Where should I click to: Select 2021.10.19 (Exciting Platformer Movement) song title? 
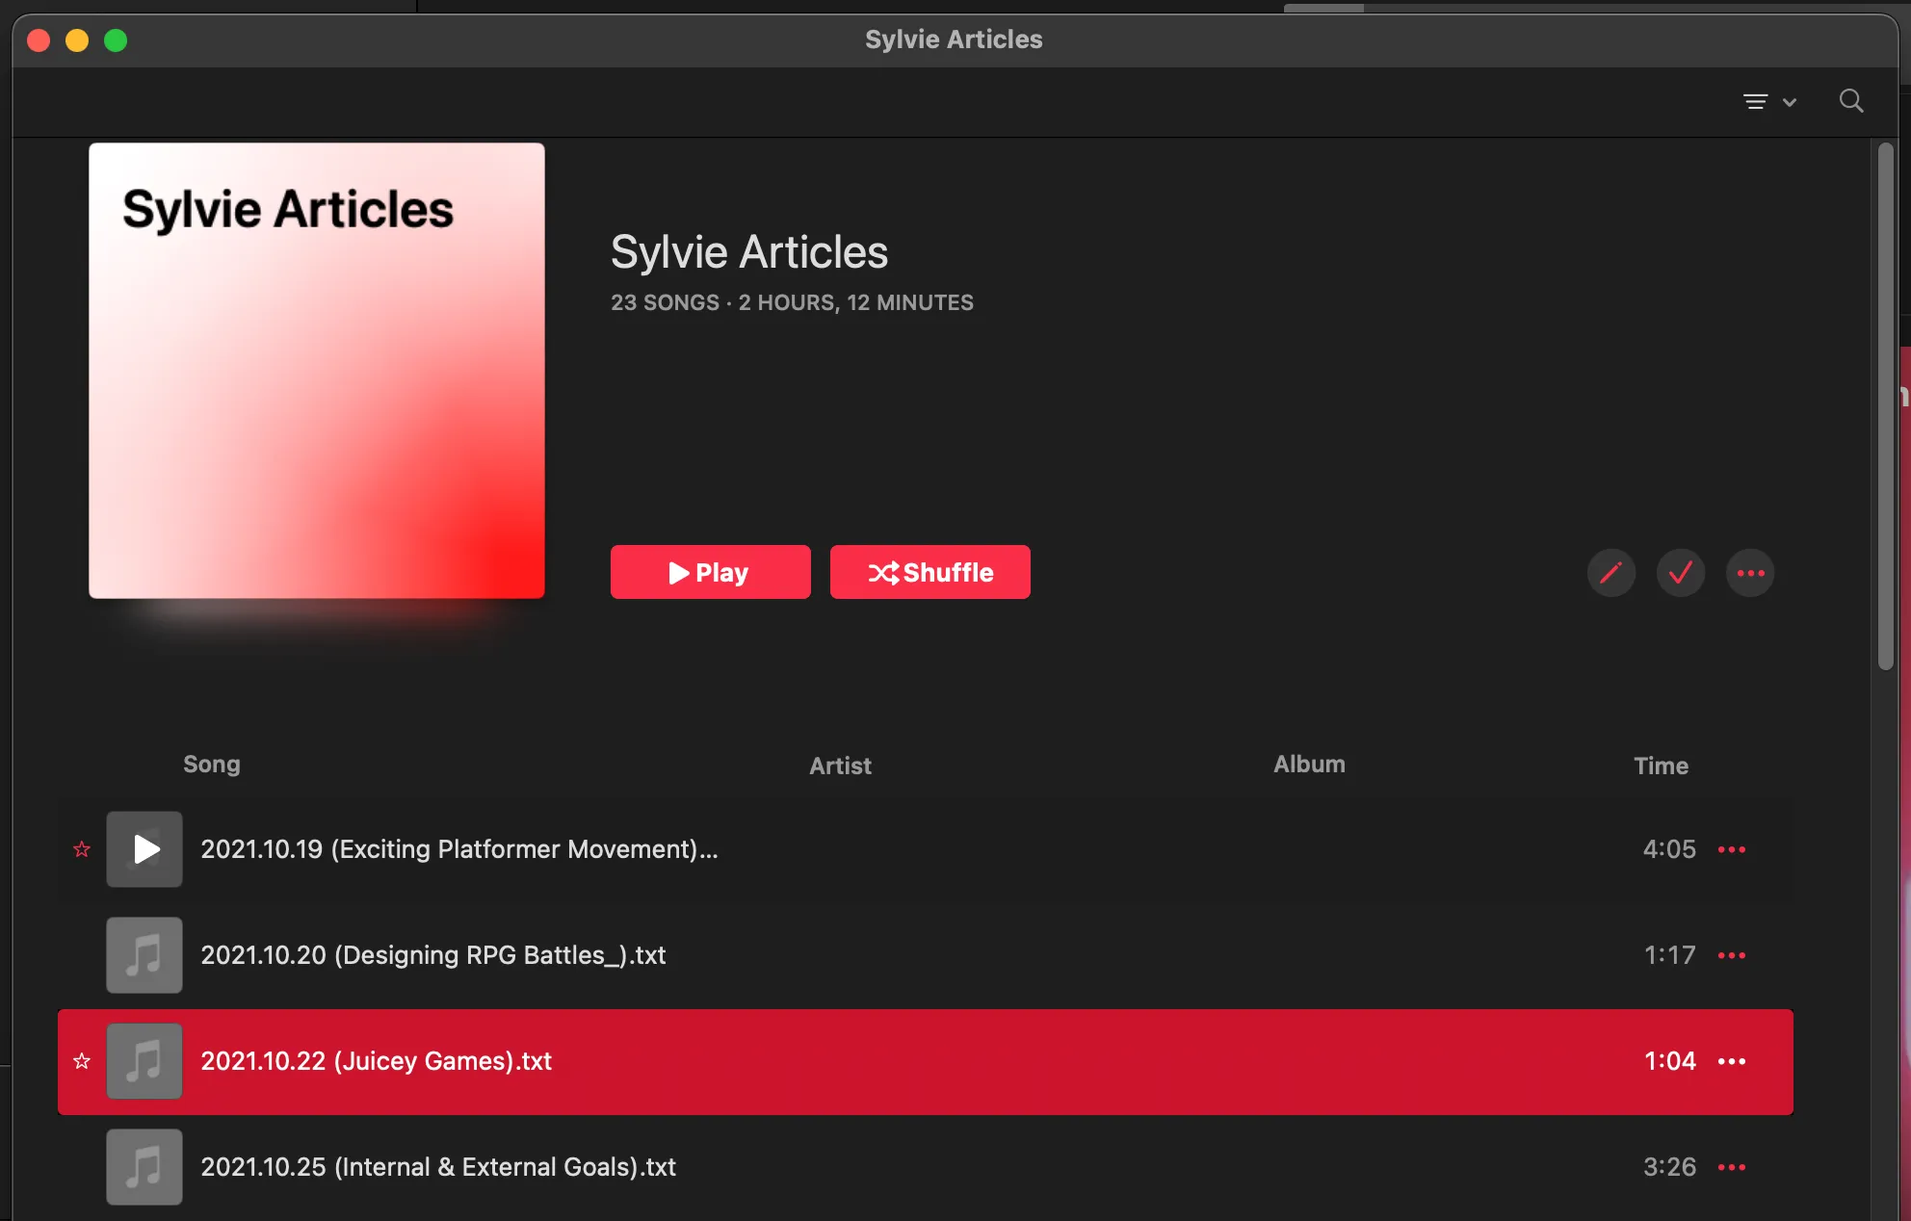[459, 849]
